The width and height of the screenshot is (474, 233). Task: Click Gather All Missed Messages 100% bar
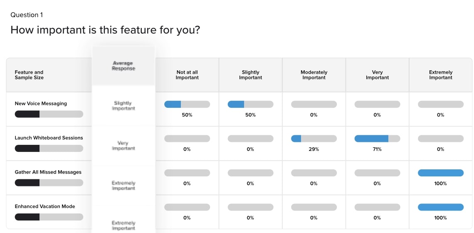[x=440, y=173]
